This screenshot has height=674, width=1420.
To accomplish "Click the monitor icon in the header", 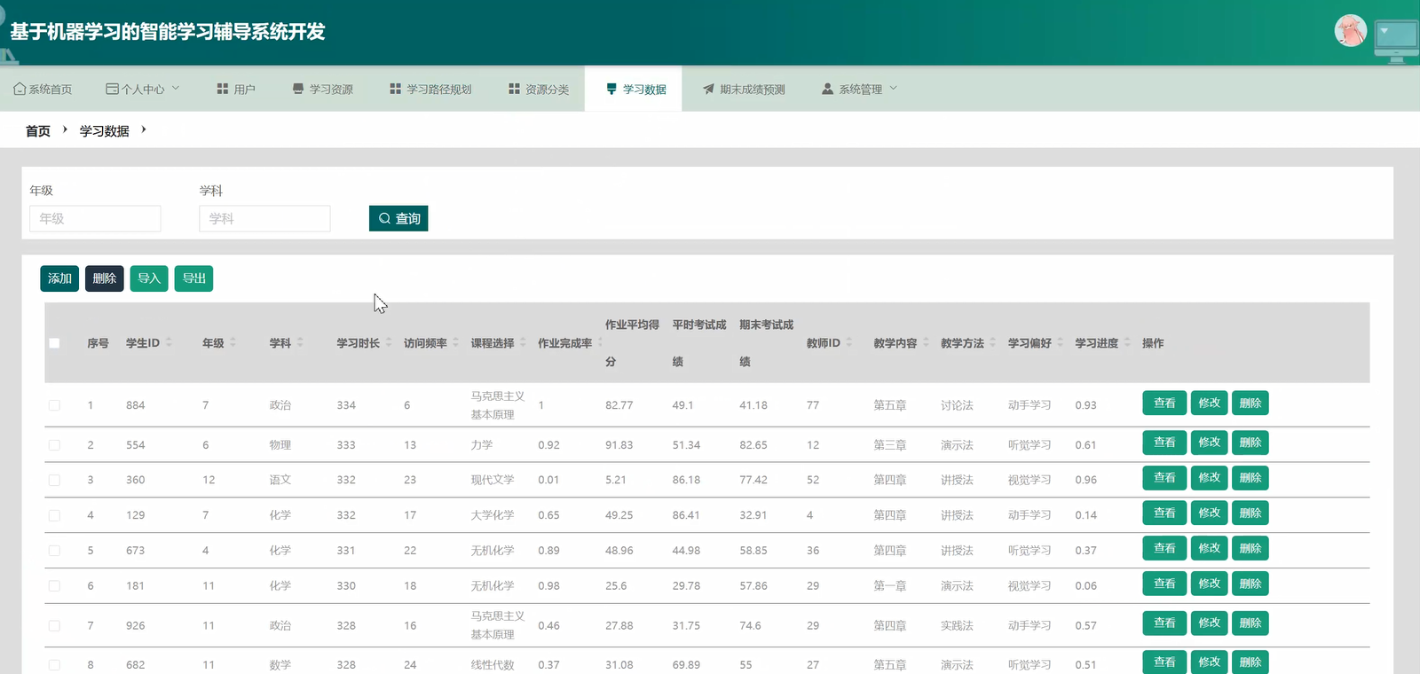I will pyautogui.click(x=1396, y=41).
